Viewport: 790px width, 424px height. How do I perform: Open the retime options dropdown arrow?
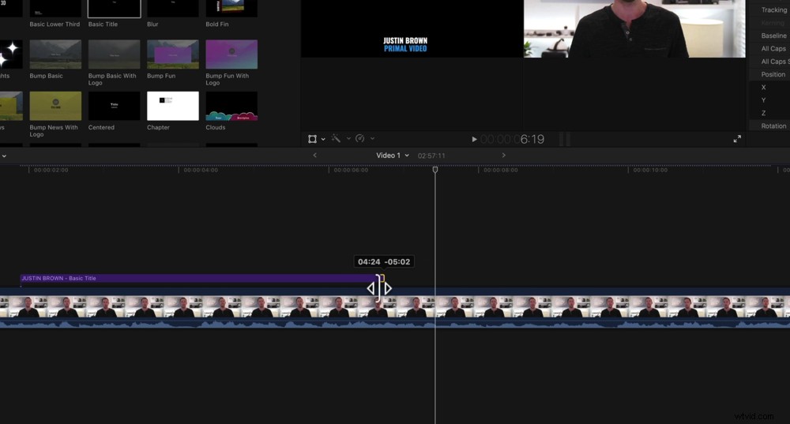(x=372, y=138)
